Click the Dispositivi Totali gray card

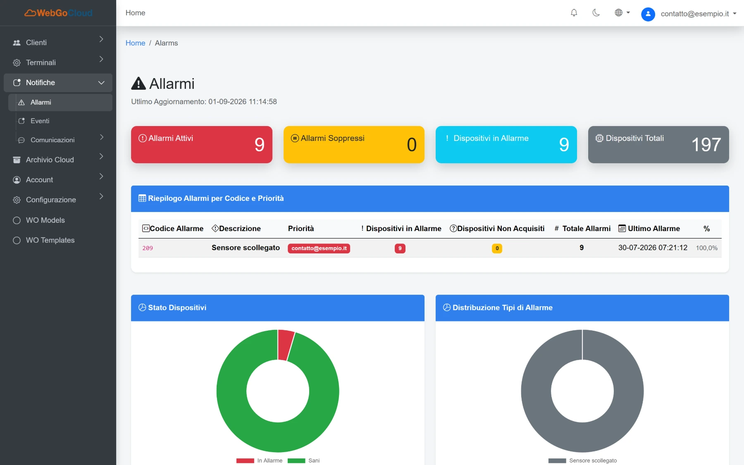pos(658,145)
